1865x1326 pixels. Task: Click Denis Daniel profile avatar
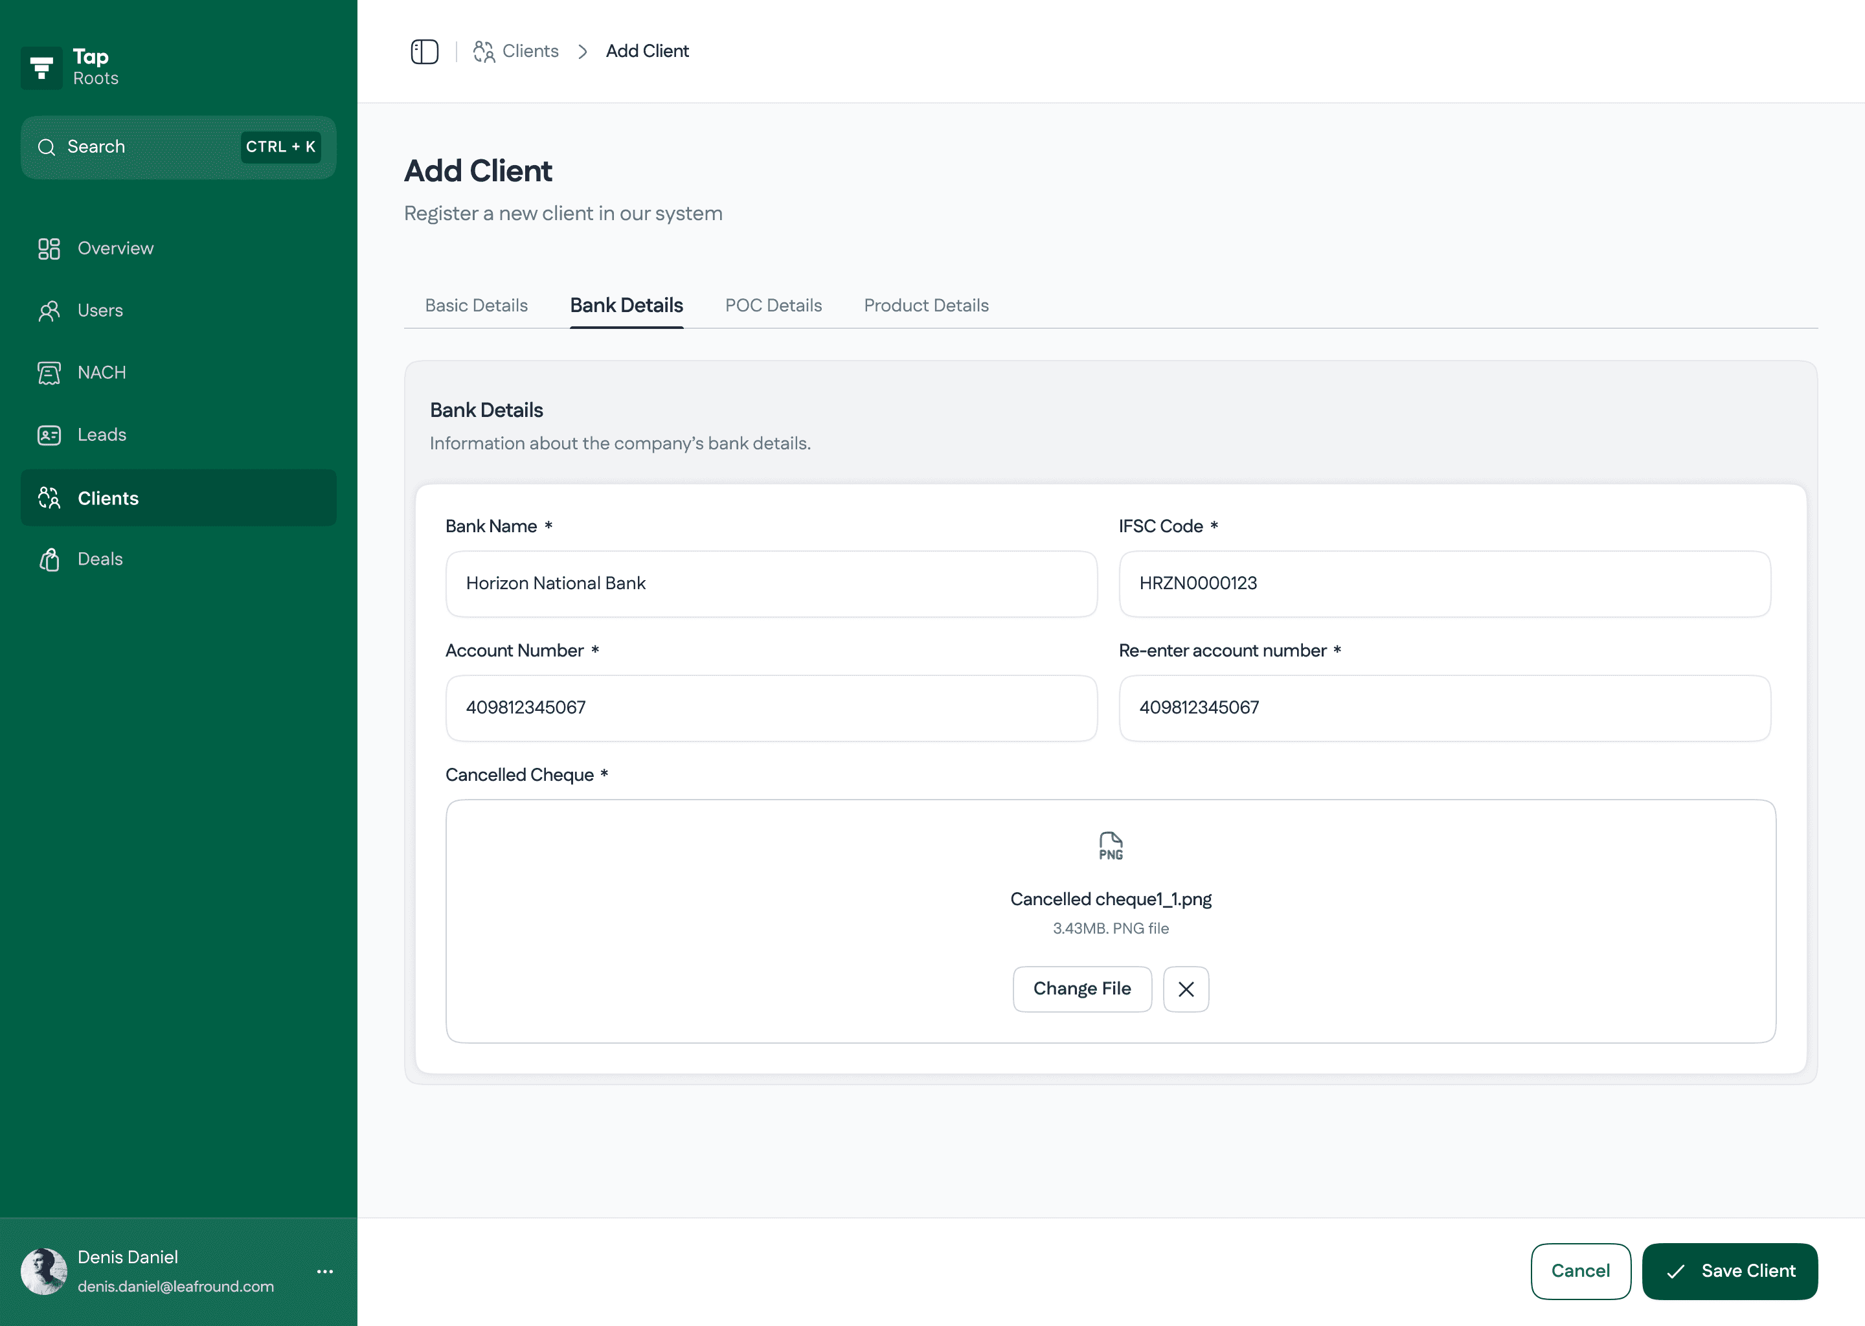(43, 1272)
